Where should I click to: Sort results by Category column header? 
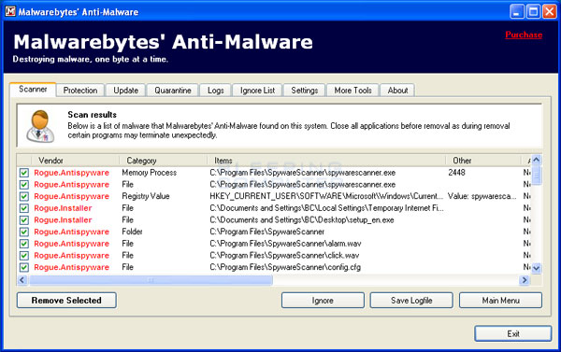click(x=164, y=161)
